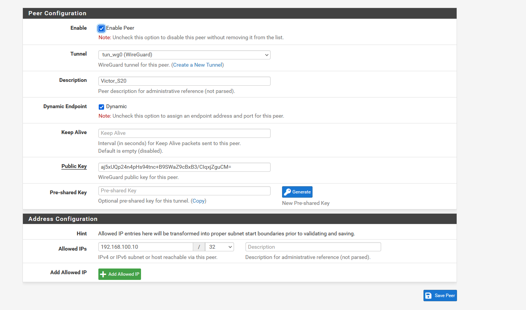Follow the Create a New Tunnel link

tap(197, 65)
